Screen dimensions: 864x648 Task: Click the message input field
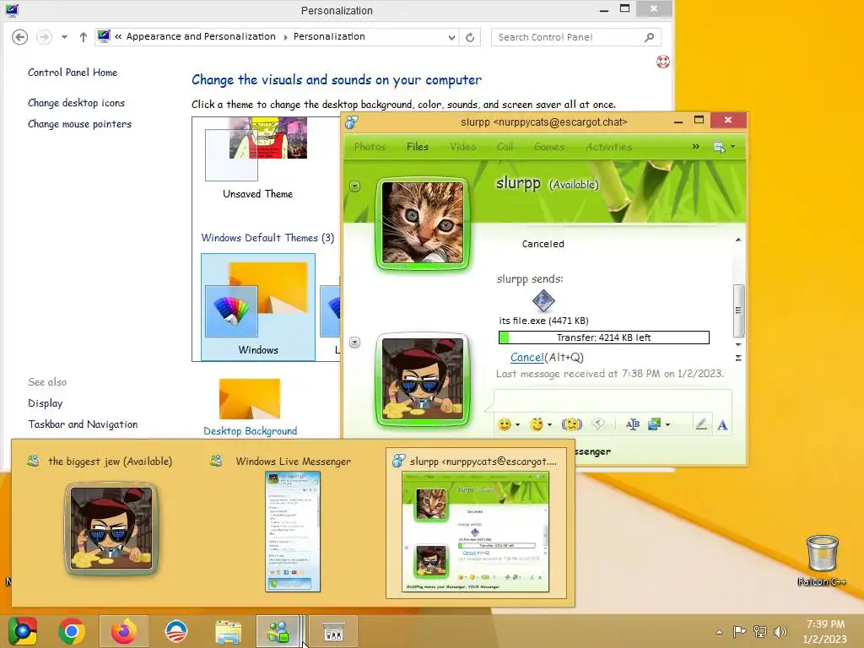tap(613, 402)
